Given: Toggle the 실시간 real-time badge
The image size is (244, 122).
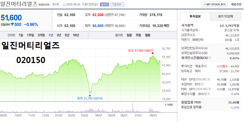Looking at the screenshot, I should pyautogui.click(x=104, y=4).
